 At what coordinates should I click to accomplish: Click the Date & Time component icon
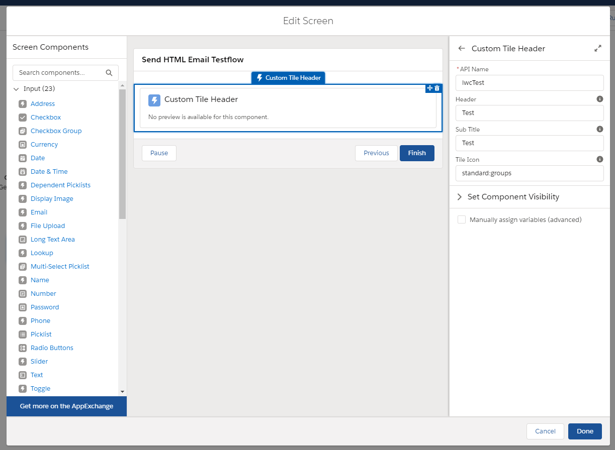tap(22, 172)
